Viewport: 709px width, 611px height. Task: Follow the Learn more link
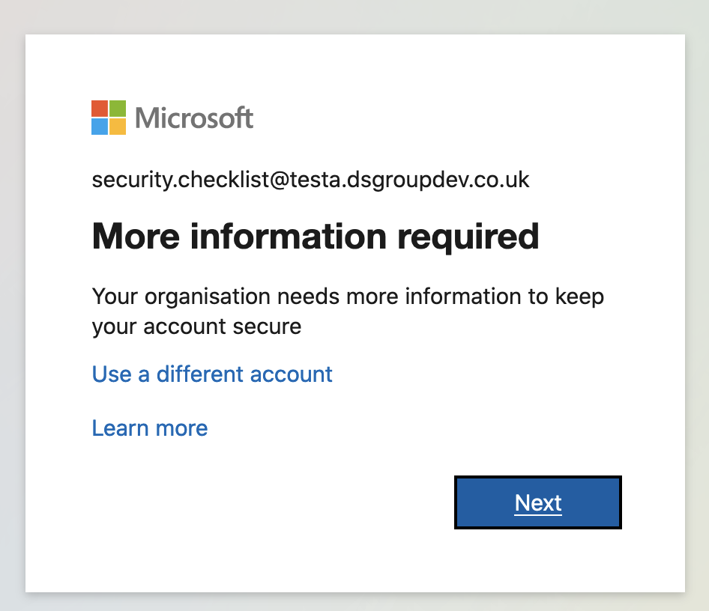pos(150,428)
